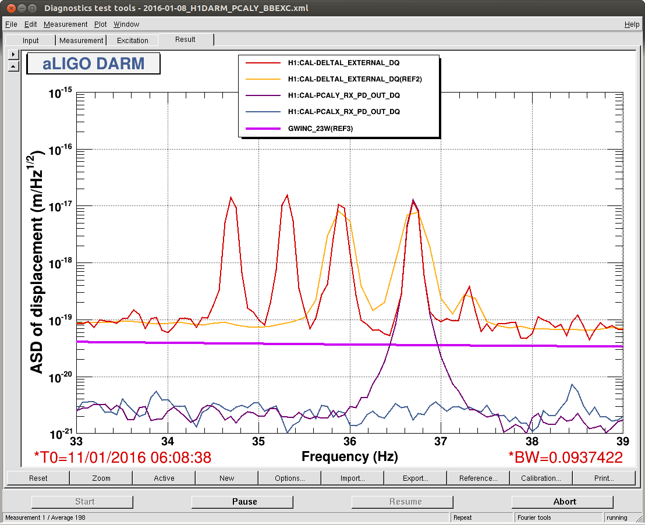Image resolution: width=645 pixels, height=525 pixels.
Task: Click the up-arrow panel collapse button
Action: [13, 66]
